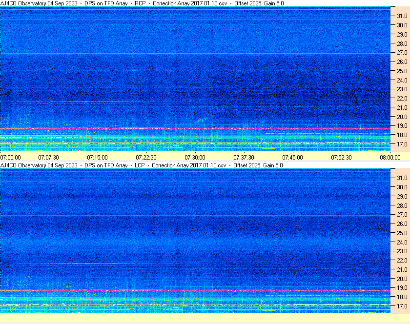Viewport: 410px width, 324px height.
Task: Select the 07:15:00 time axis label
Action: (x=97, y=158)
